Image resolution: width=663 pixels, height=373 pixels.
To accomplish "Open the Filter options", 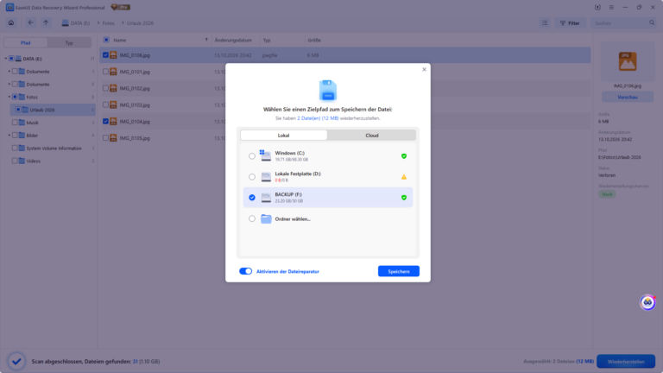I will [570, 22].
